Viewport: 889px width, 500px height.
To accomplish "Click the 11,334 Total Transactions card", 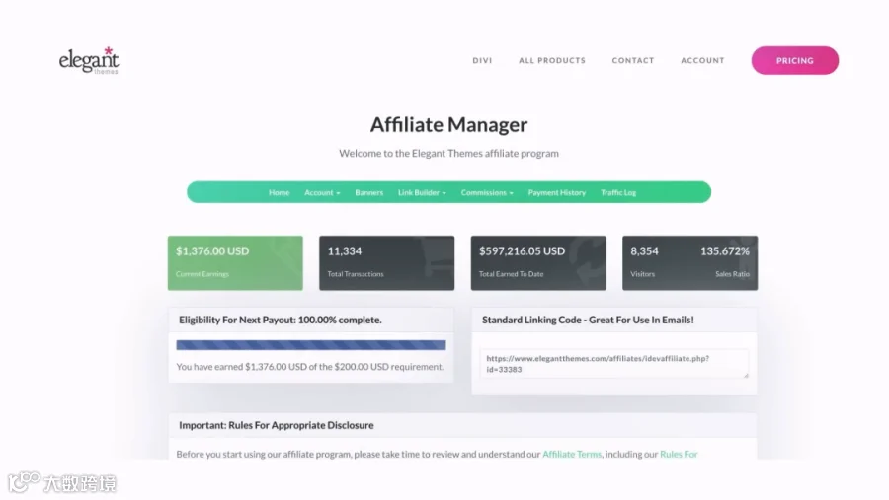I will [386, 262].
